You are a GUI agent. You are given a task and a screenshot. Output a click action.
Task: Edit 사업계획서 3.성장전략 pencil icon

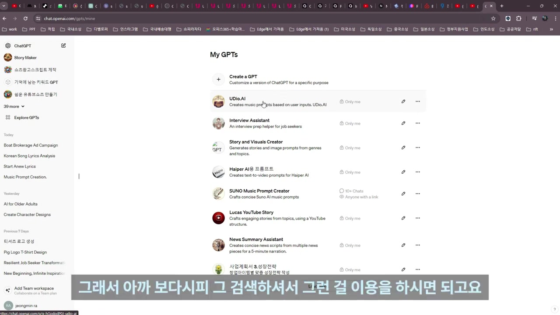pyautogui.click(x=403, y=269)
